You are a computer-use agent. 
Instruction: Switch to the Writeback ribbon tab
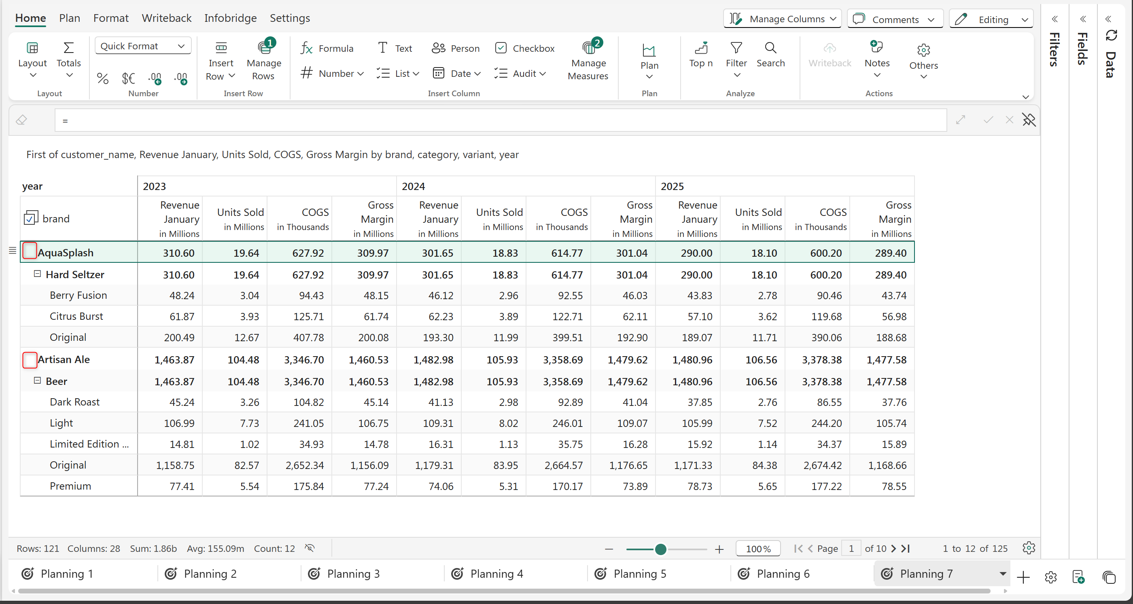(166, 18)
